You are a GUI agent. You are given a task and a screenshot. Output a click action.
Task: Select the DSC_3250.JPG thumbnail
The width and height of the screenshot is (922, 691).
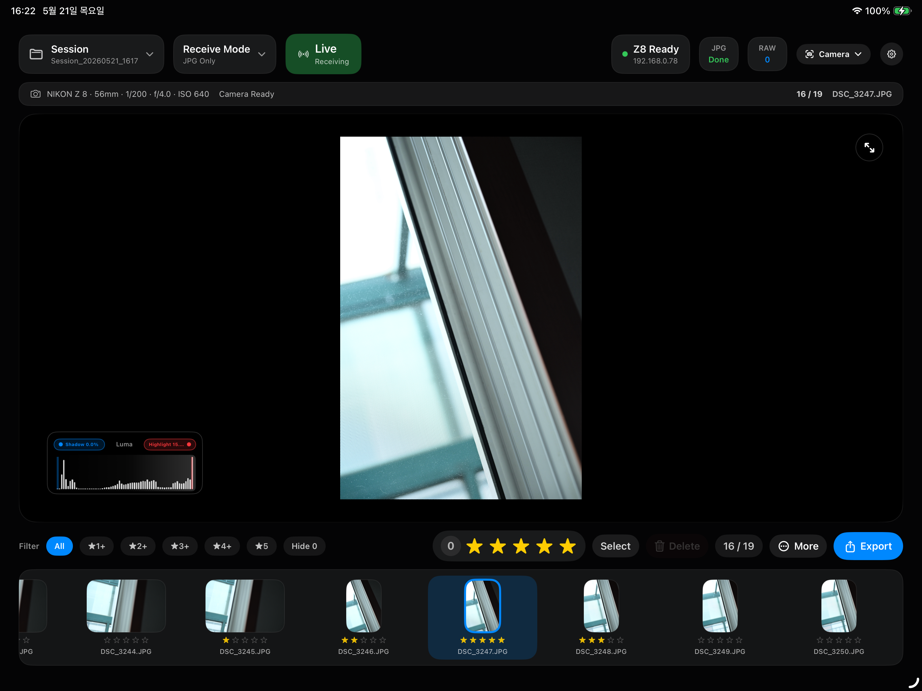[839, 606]
